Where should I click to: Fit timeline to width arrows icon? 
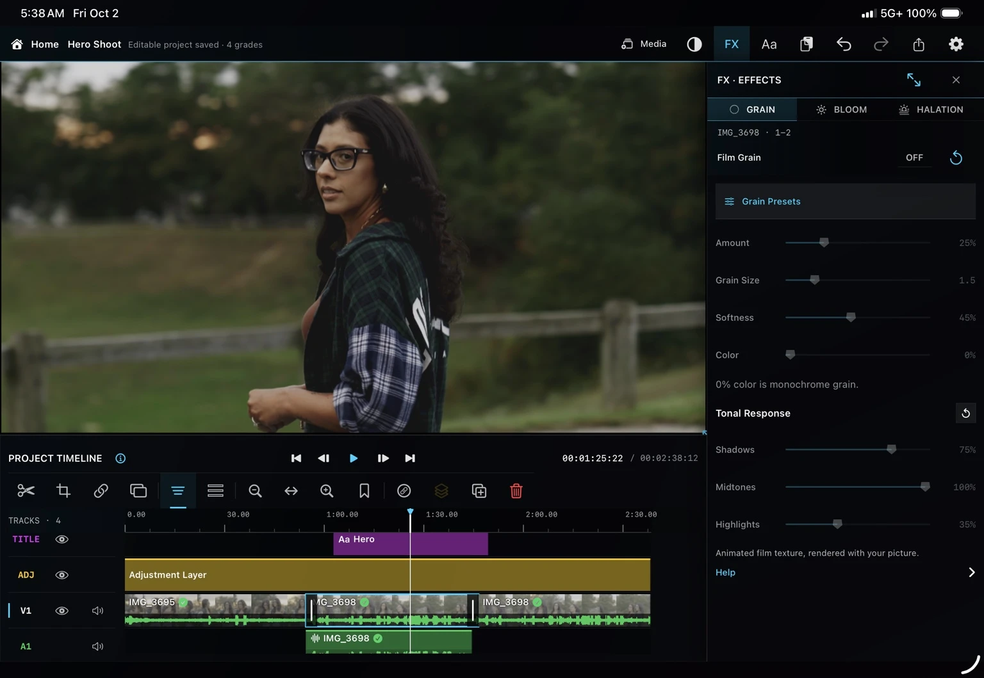coord(291,491)
